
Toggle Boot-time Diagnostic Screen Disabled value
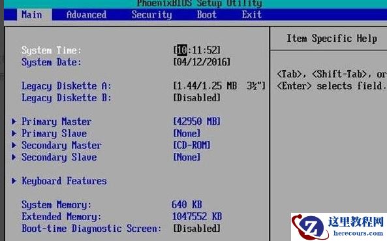point(196,229)
